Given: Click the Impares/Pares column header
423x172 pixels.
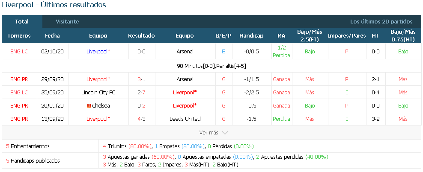Looking at the screenshot, I should tap(347, 36).
